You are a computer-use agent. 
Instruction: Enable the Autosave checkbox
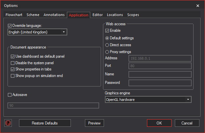10,95
